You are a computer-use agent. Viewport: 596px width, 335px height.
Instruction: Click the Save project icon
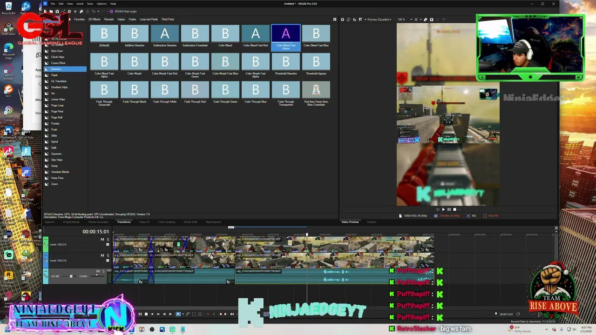[x=57, y=11]
